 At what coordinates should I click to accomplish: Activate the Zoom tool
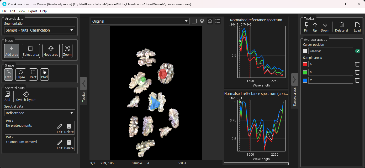[67, 51]
